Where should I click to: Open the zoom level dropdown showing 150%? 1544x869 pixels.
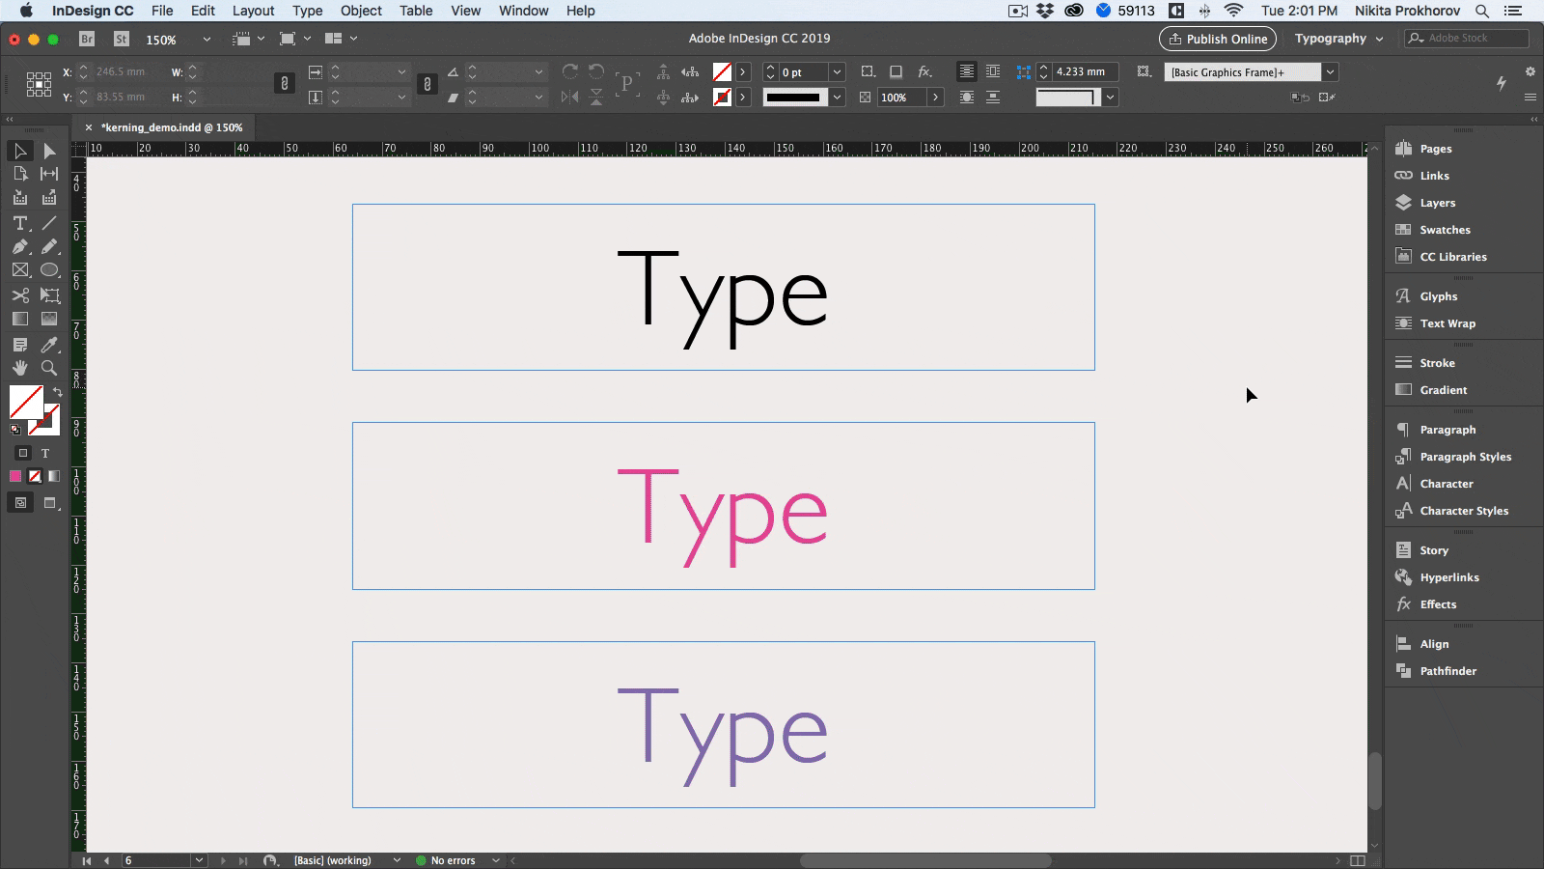206,40
